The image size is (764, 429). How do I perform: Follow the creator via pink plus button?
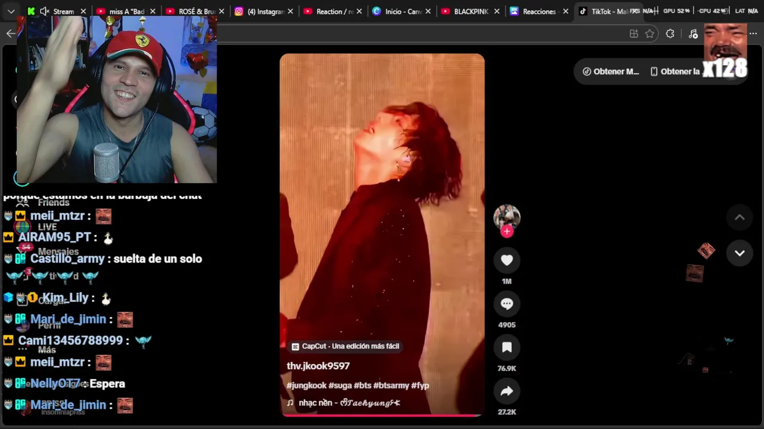pos(507,232)
